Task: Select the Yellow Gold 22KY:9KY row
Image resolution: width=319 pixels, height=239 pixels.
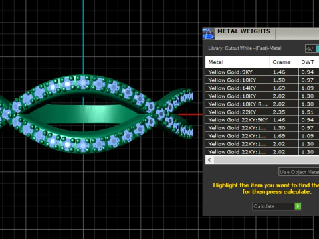Action: 262,119
